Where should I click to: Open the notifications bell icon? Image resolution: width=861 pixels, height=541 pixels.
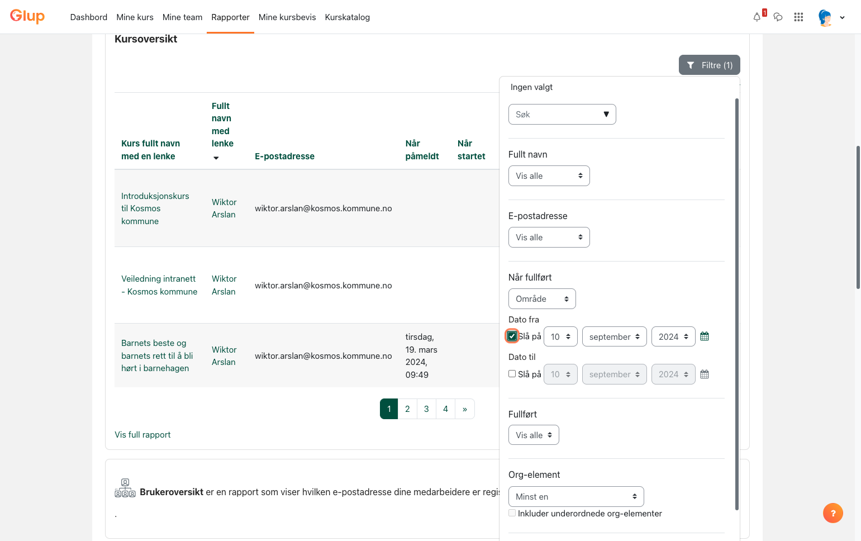757,17
